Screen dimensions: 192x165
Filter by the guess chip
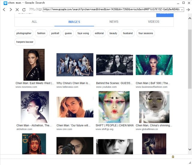[68, 33]
